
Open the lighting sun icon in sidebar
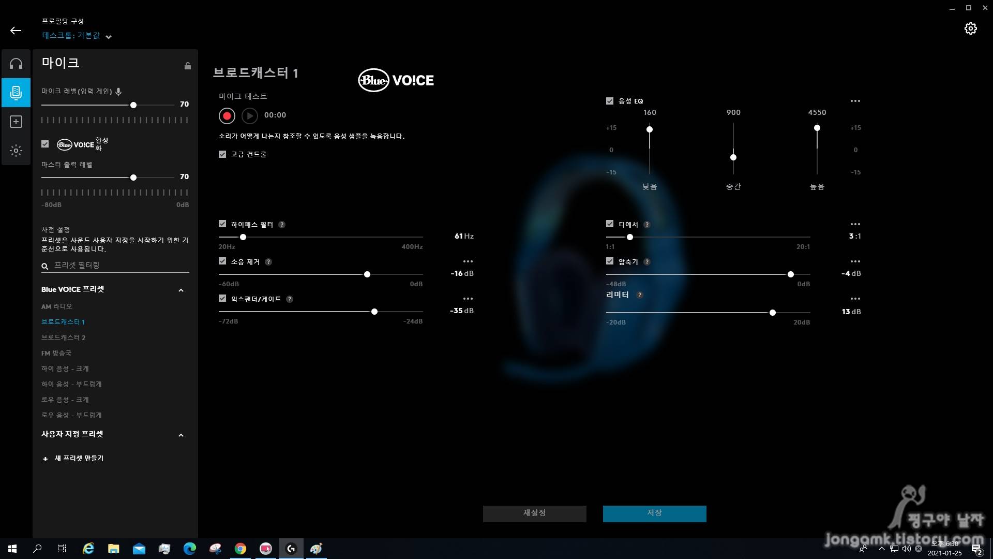click(16, 151)
